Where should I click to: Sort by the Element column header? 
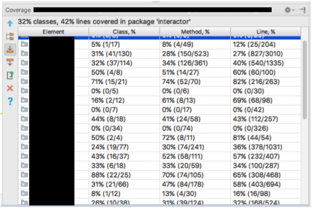[x=53, y=32]
